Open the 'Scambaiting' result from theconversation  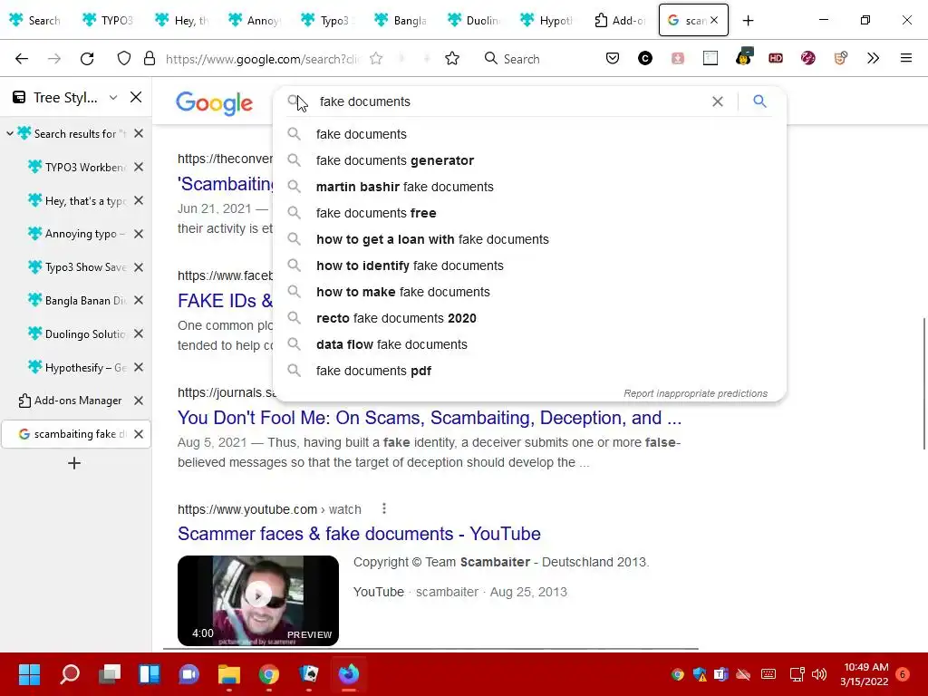(x=226, y=184)
